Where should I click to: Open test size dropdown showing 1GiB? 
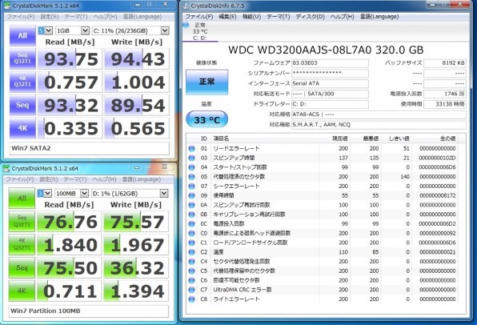click(72, 30)
